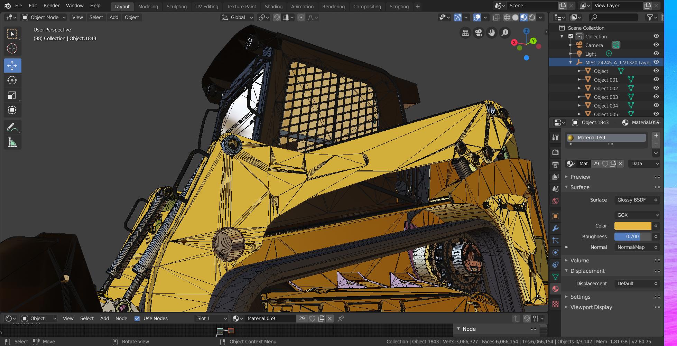The height and width of the screenshot is (346, 677).
Task: Open the Render menu
Action: [x=52, y=6]
